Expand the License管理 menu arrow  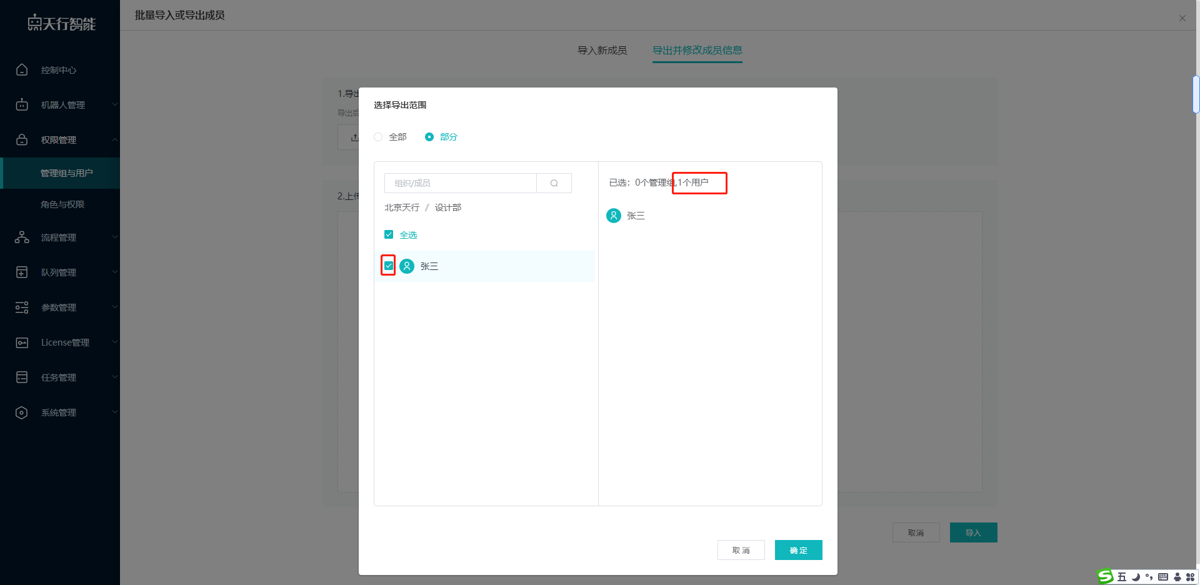(x=114, y=342)
